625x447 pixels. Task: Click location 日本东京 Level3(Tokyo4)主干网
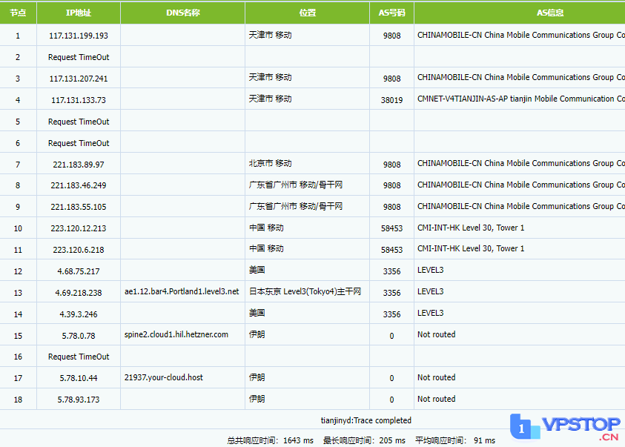(305, 291)
